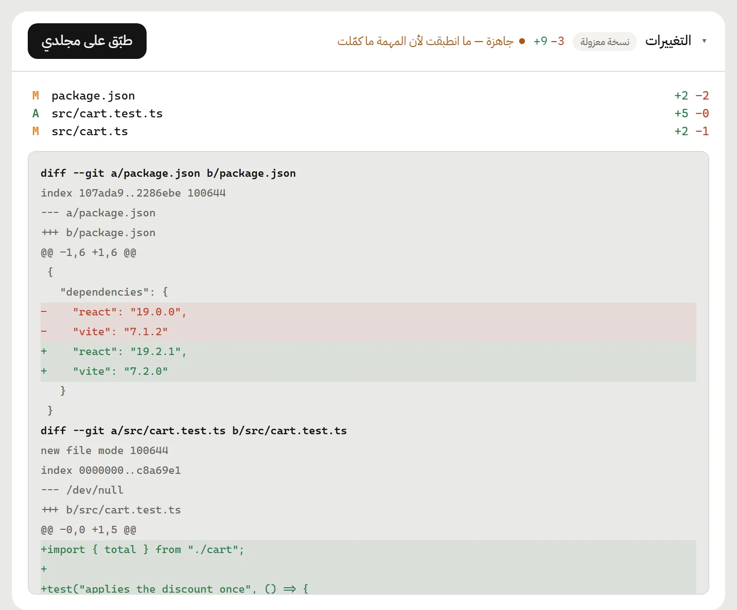
Task: Click the +2 −1 stats for src/cart.ts
Action: pyautogui.click(x=691, y=131)
